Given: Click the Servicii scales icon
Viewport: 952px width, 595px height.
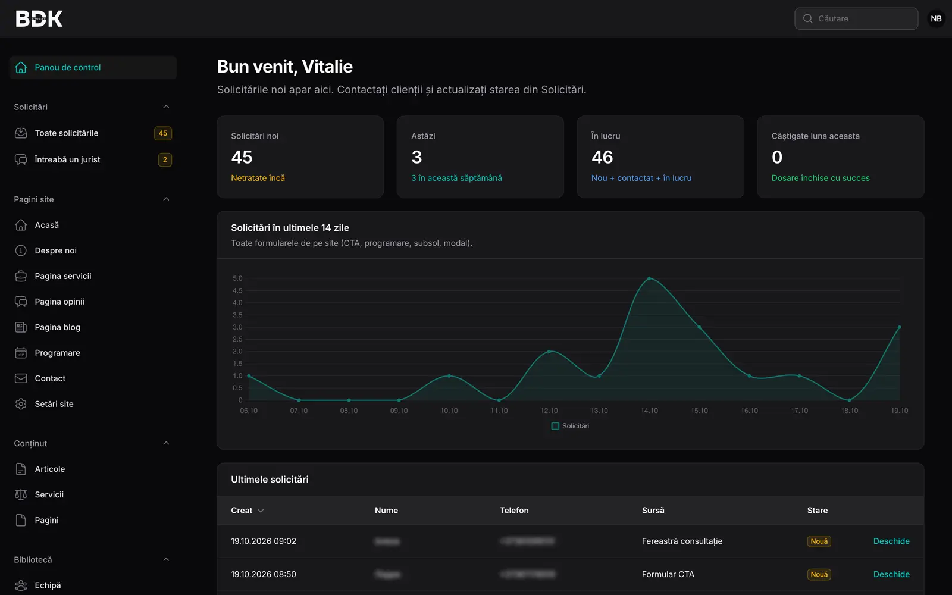Looking at the screenshot, I should [x=21, y=494].
